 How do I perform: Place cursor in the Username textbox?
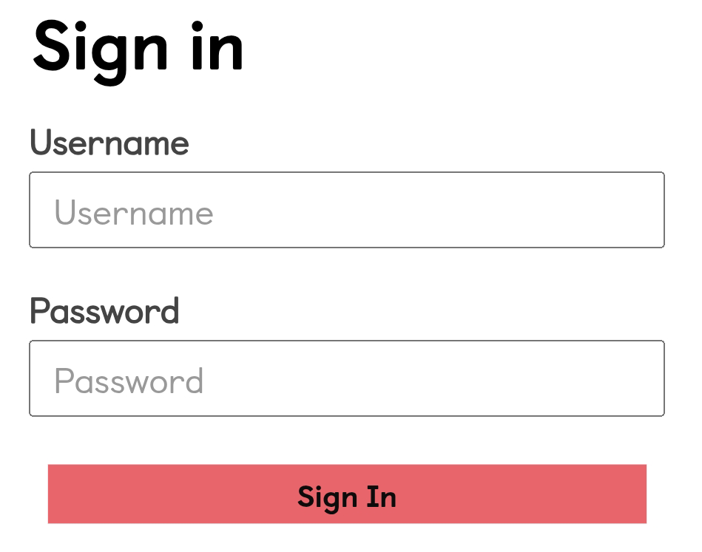346,210
